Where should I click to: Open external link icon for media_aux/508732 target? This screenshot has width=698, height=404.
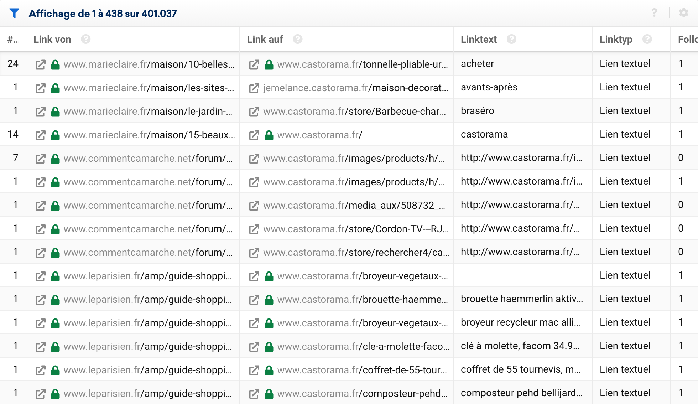click(254, 206)
